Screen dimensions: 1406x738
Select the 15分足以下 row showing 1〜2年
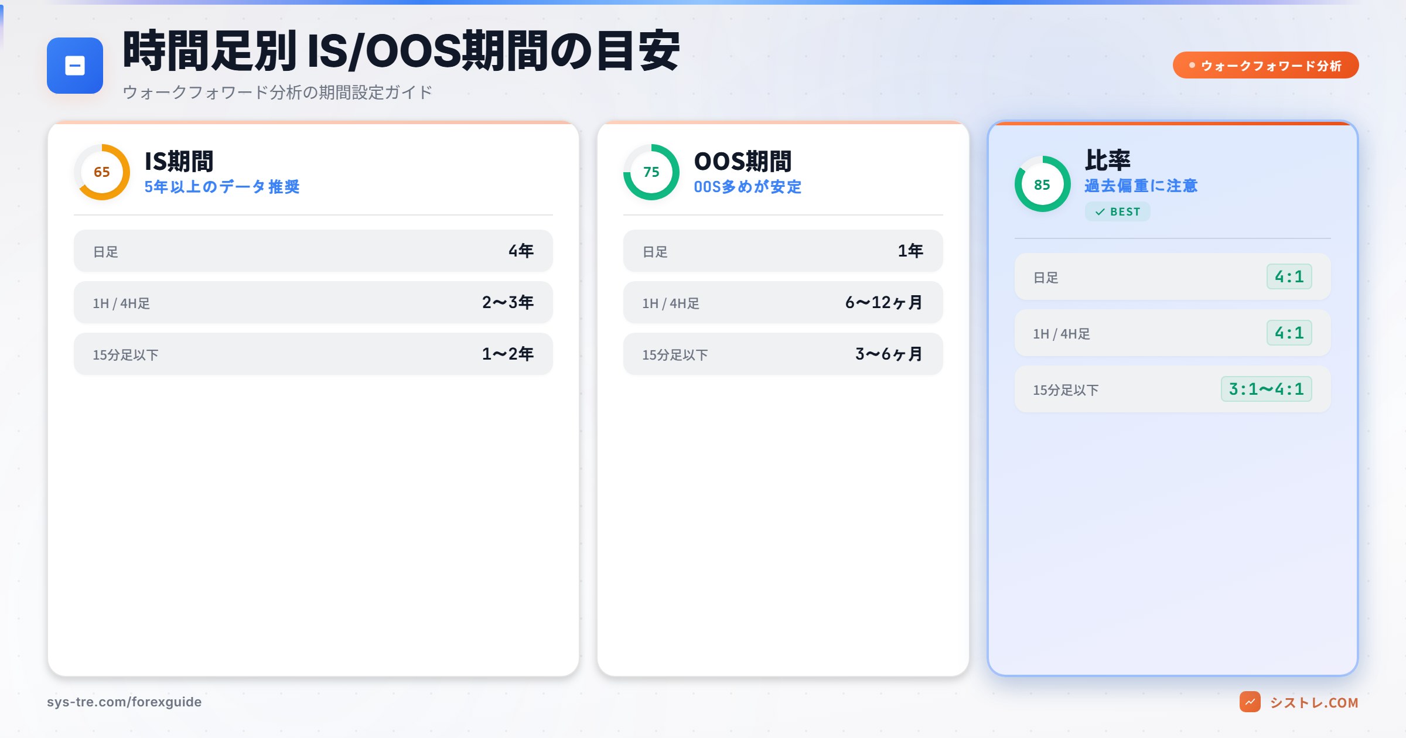[x=313, y=354]
